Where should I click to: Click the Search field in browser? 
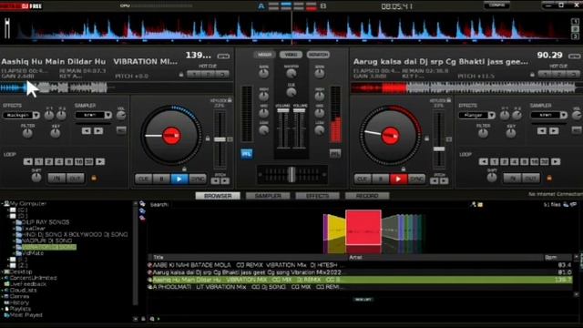click(320, 204)
